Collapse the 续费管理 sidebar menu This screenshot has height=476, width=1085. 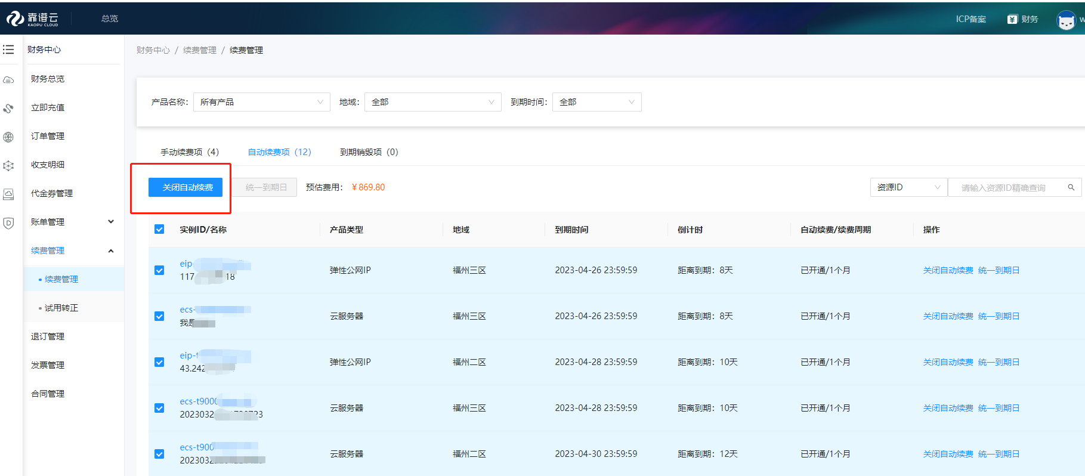[x=73, y=251]
